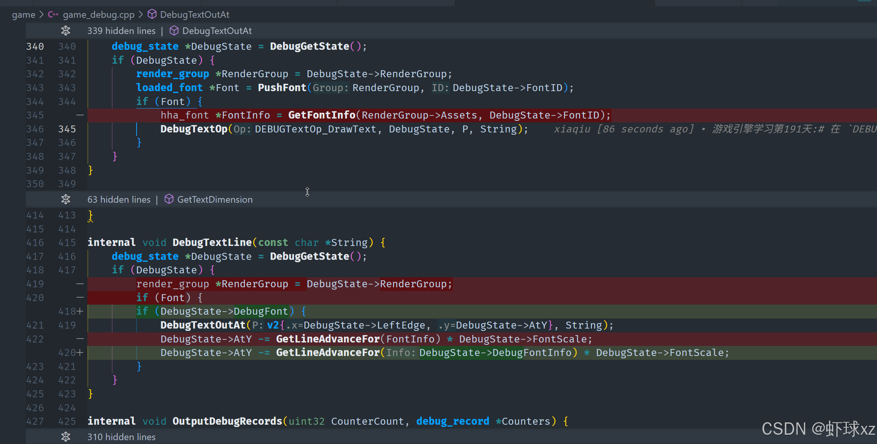Viewport: 877px width, 444px height.
Task: Click the expand icon beside 63 hidden lines
Action: (66, 199)
